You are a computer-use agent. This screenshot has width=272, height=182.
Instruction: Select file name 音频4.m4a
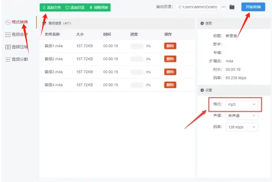[53, 85]
